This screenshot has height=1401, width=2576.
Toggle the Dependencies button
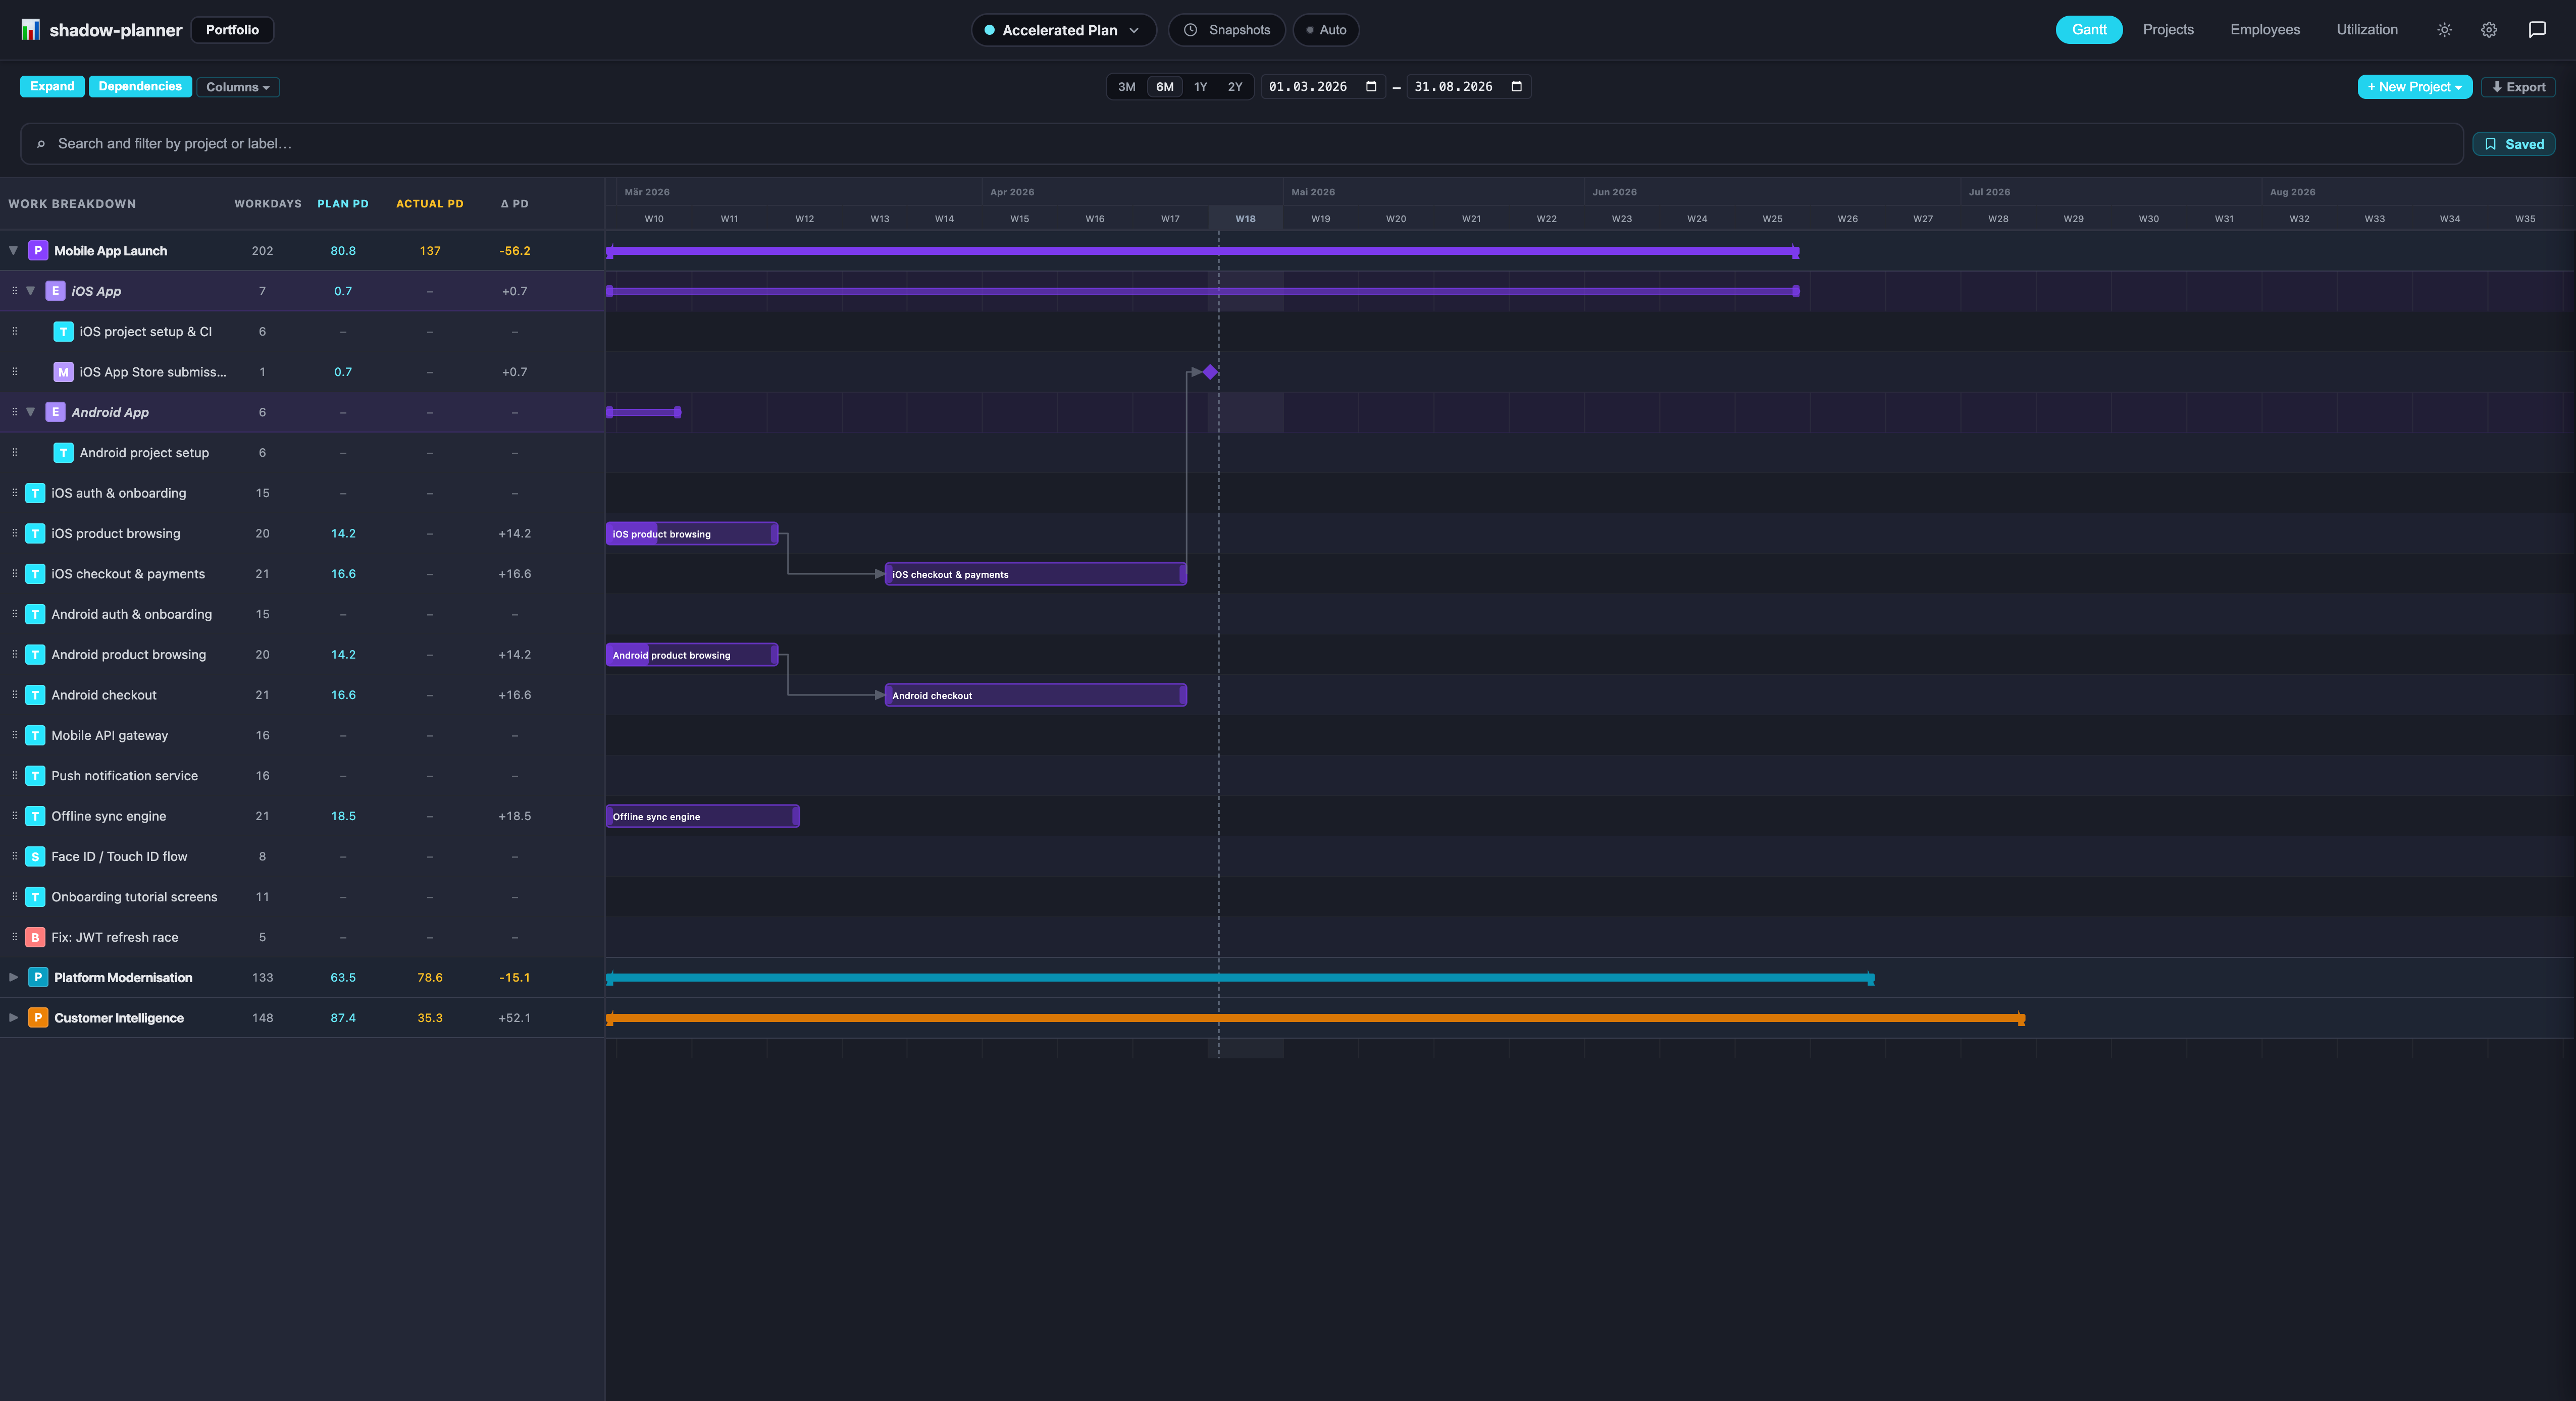(x=140, y=87)
